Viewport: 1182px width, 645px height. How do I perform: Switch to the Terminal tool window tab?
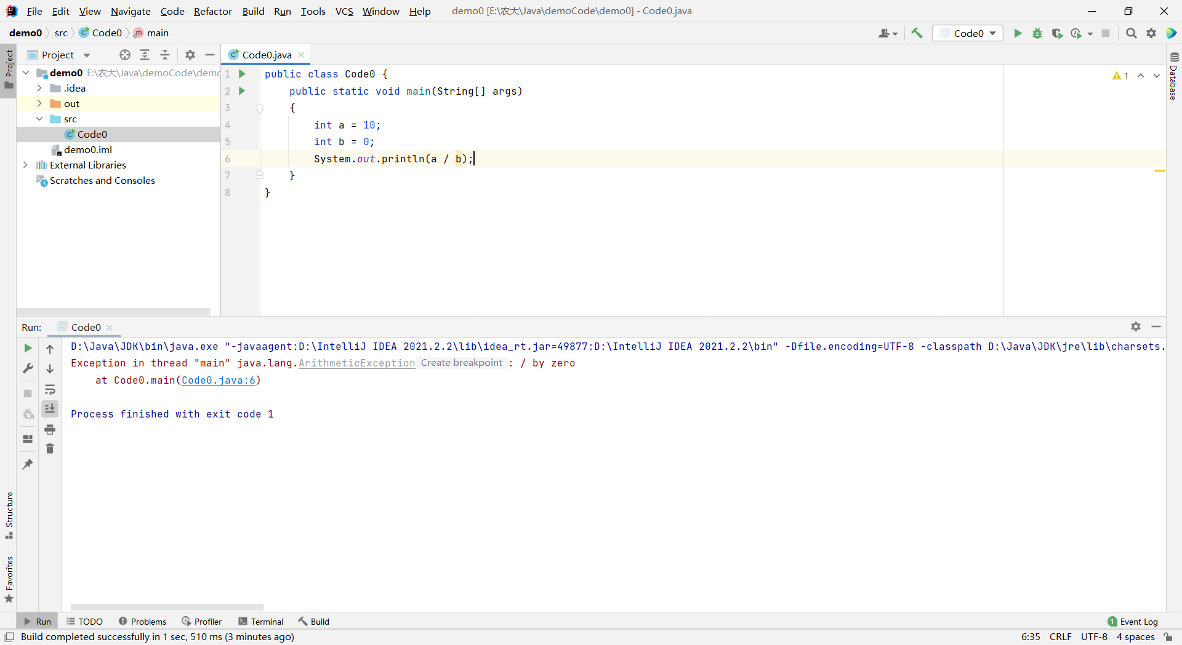[260, 622]
